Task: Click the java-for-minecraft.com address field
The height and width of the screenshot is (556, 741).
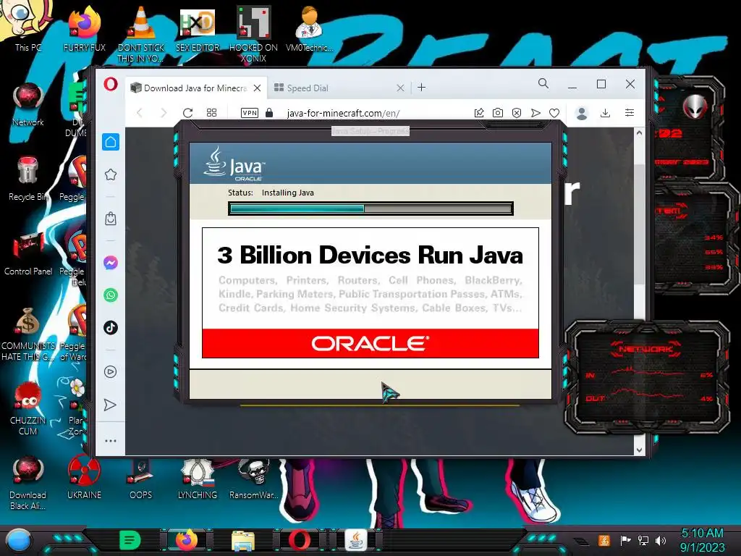Action: tap(343, 113)
